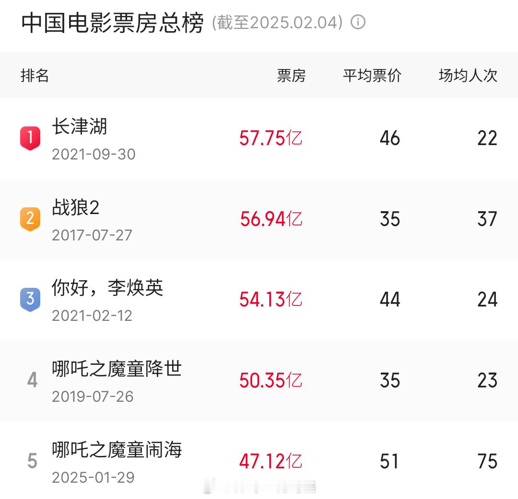
Task: Click the 排名 column header
Action: click(35, 76)
